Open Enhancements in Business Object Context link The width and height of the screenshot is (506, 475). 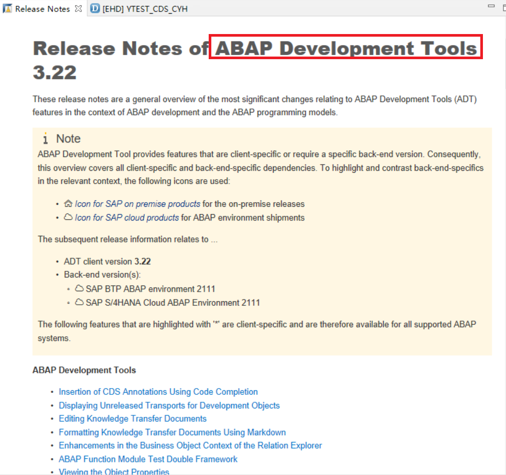(190, 445)
